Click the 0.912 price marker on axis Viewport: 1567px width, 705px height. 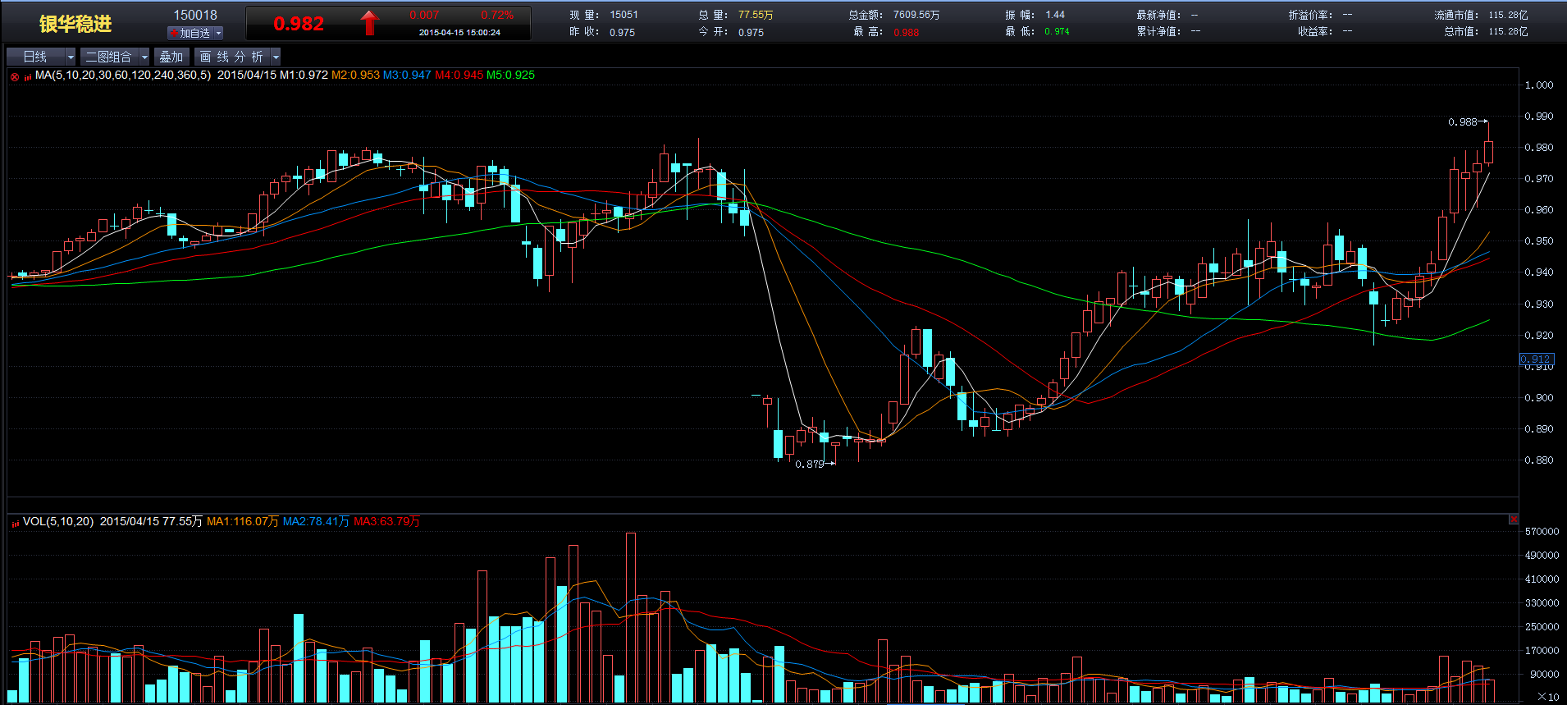(1536, 359)
